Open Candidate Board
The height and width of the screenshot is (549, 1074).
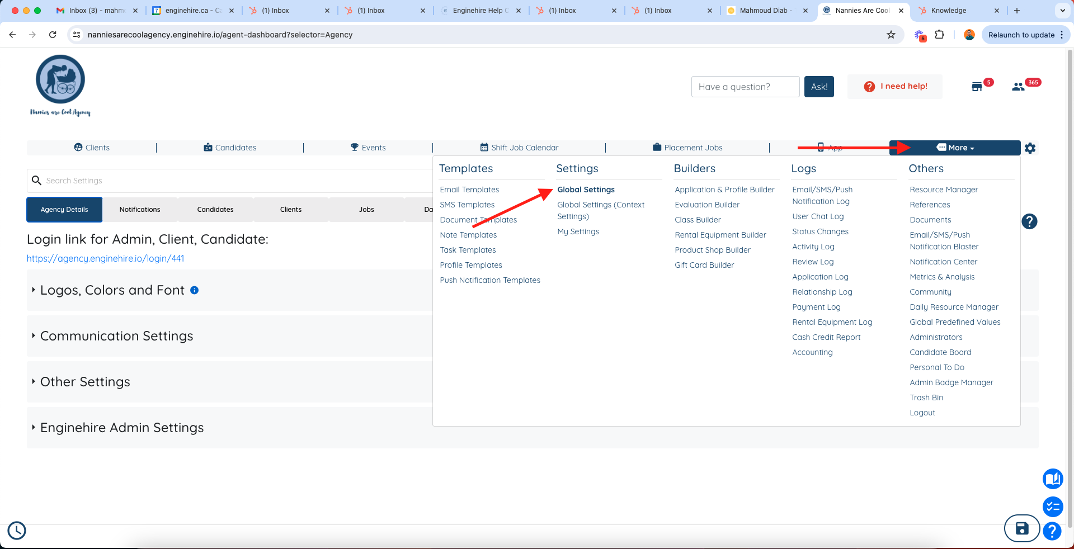pos(940,352)
